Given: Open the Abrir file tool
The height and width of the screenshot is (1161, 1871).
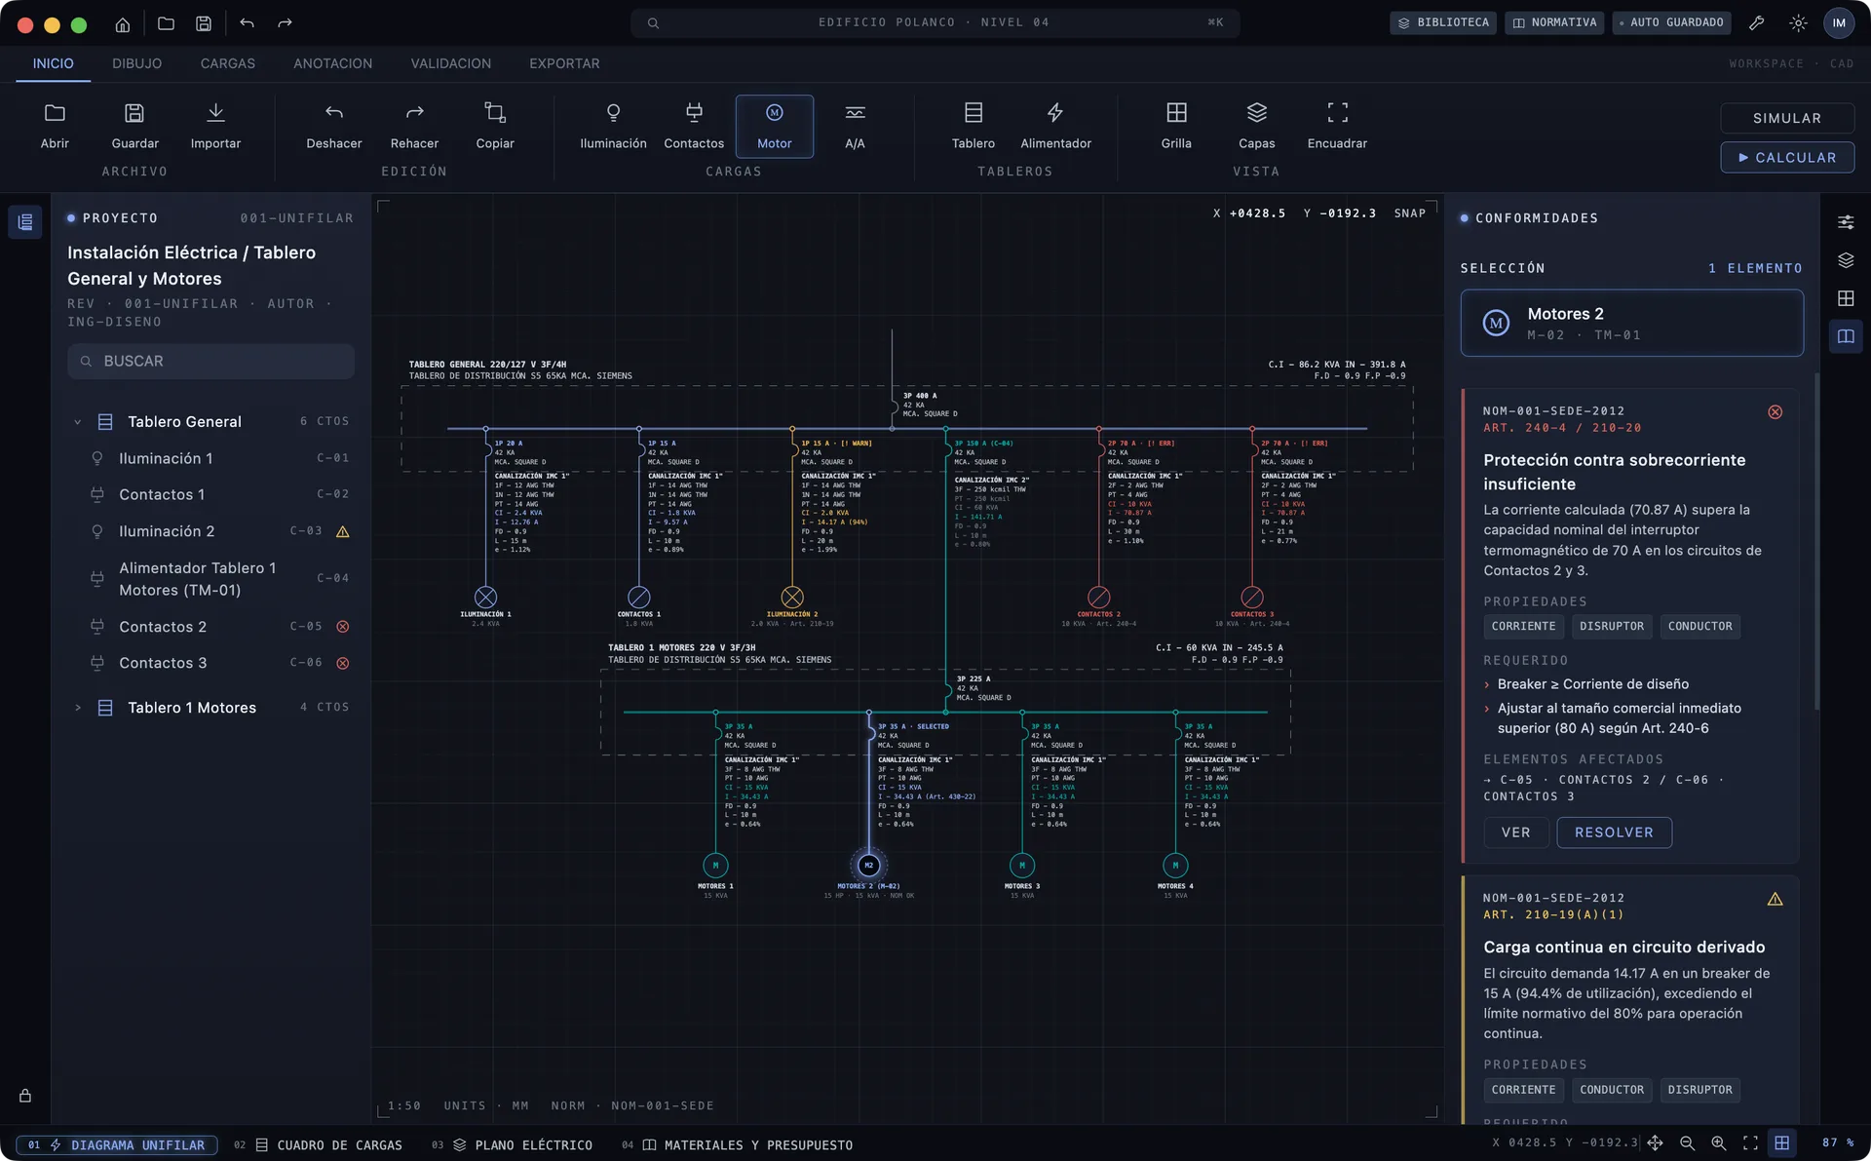Looking at the screenshot, I should (x=55, y=127).
